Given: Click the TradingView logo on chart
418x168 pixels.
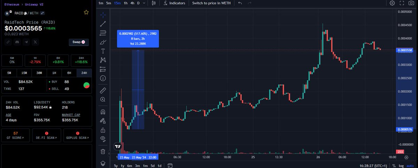Looking at the screenshot, I should click(x=118, y=146).
